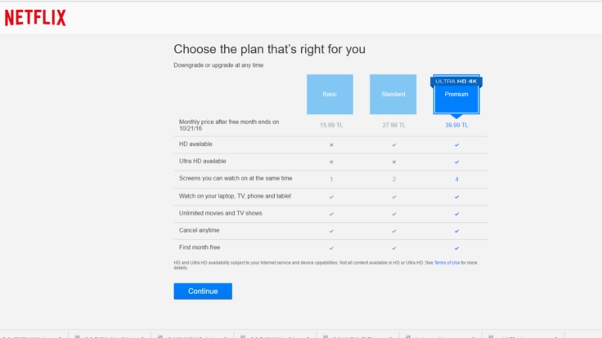This screenshot has height=338, width=602.
Task: Click Basic plan's HD available cross
Action: click(x=331, y=145)
